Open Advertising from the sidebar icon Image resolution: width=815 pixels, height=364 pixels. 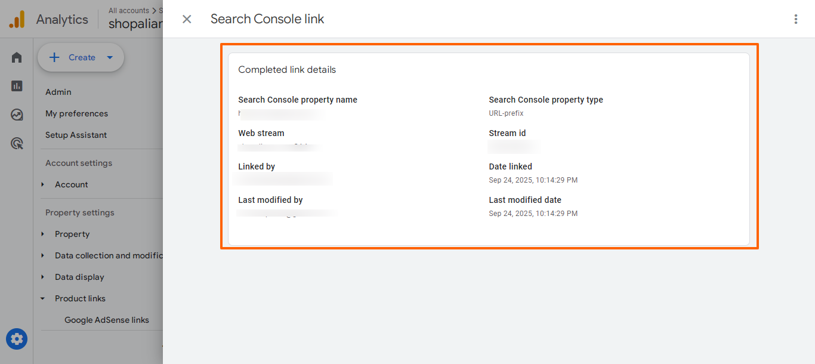pos(17,143)
